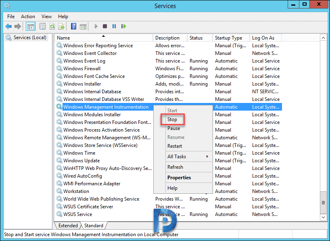Screen dimensions: 330x241
Task: Click gear icon of Windows Event Log row
Action: pyautogui.click(x=59, y=61)
